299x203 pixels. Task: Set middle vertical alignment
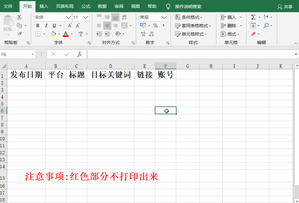[107, 17]
